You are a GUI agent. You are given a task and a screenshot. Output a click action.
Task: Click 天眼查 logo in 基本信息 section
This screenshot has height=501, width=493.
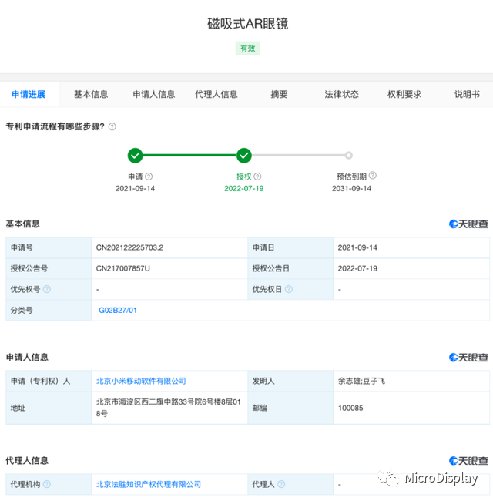pyautogui.click(x=468, y=224)
